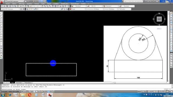Click N on the ViewCube compass
Viewport: 173px width, 97px height.
159,14
